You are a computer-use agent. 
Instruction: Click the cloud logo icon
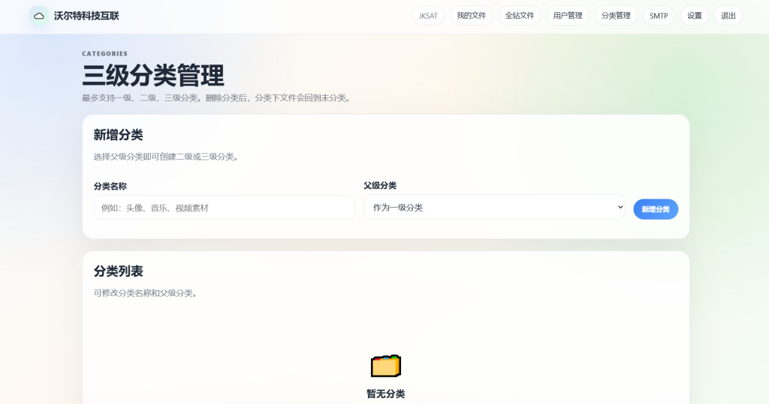click(x=39, y=16)
